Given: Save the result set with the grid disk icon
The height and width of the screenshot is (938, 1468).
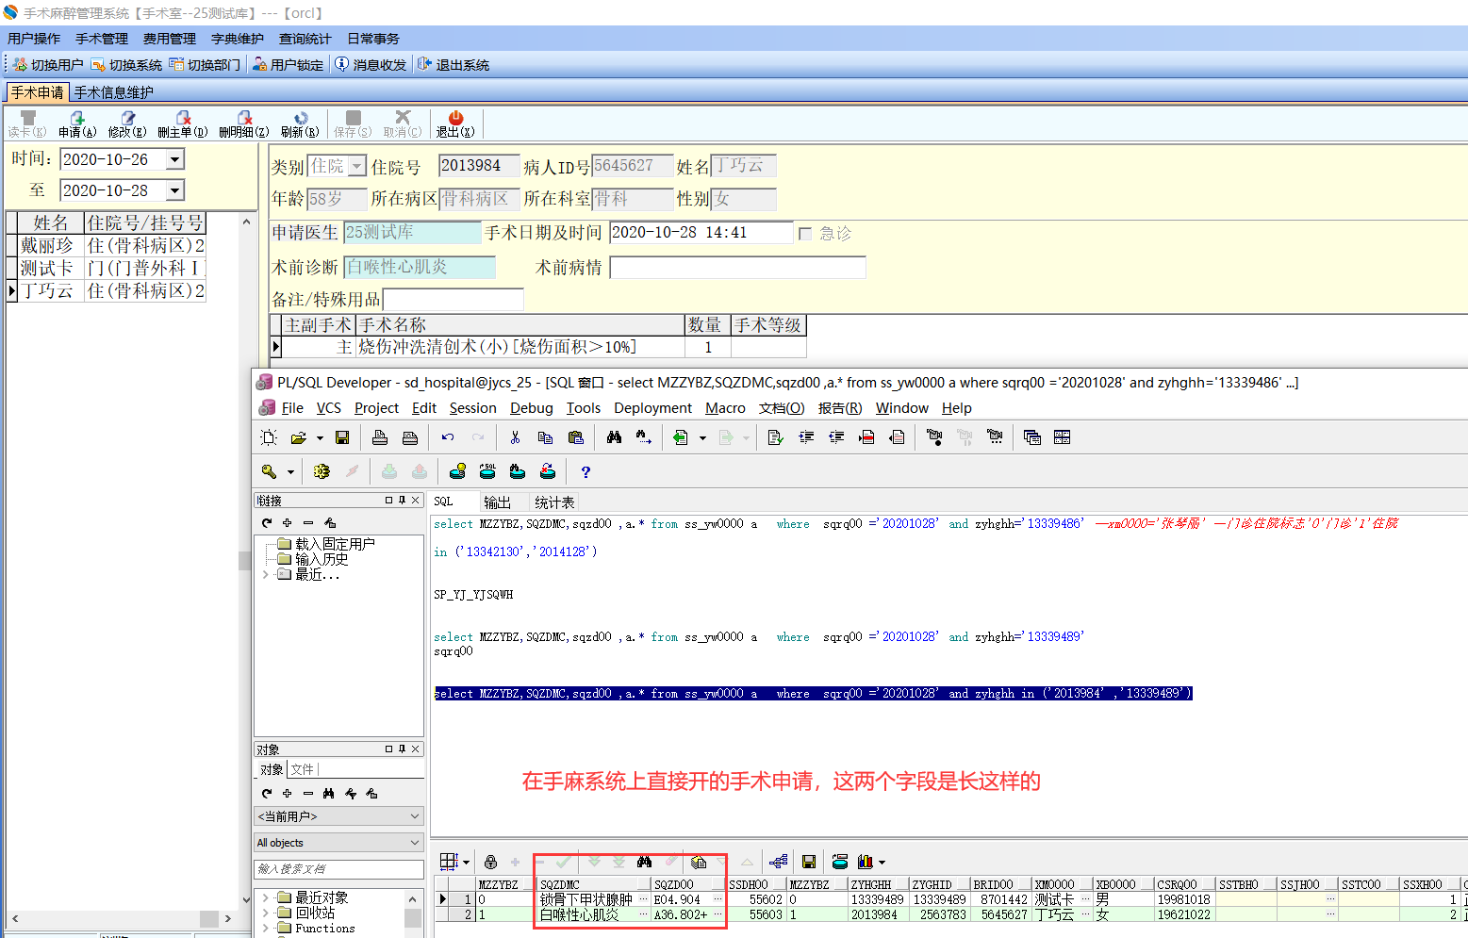Looking at the screenshot, I should pyautogui.click(x=809, y=862).
